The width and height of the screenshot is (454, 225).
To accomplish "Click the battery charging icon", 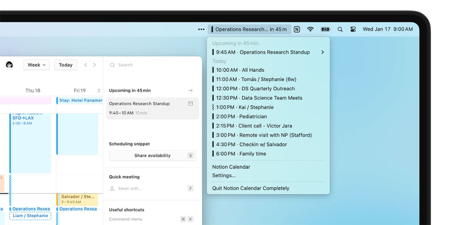I will (x=325, y=29).
